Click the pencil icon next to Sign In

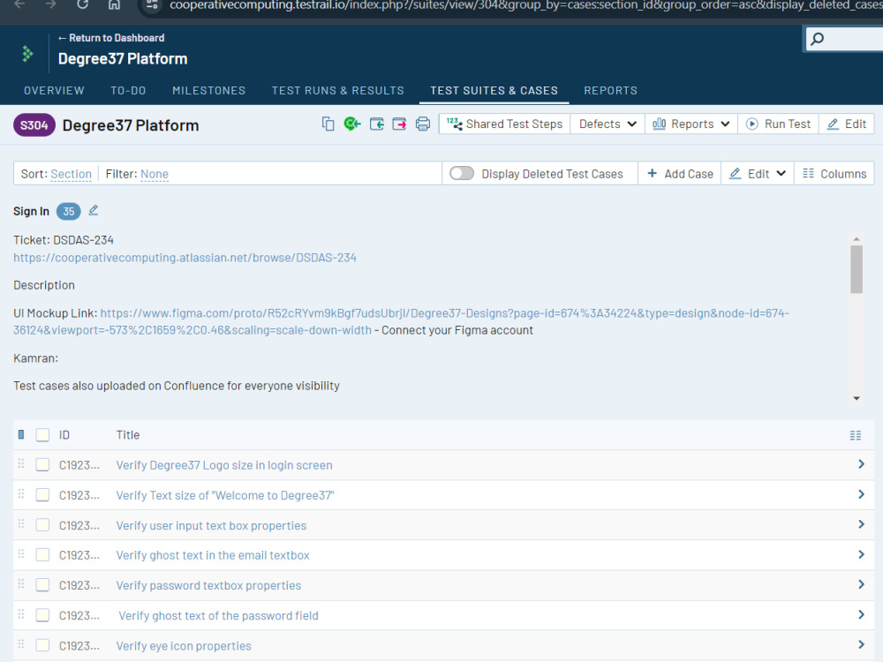point(94,210)
